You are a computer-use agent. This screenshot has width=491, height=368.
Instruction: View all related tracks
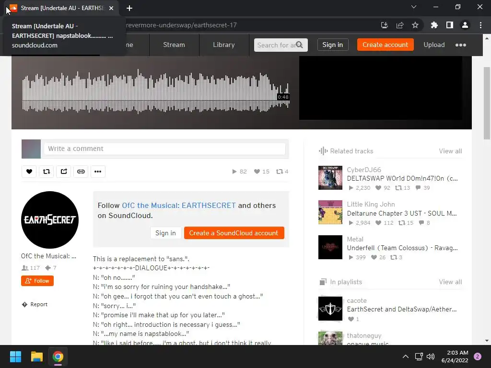tap(450, 151)
